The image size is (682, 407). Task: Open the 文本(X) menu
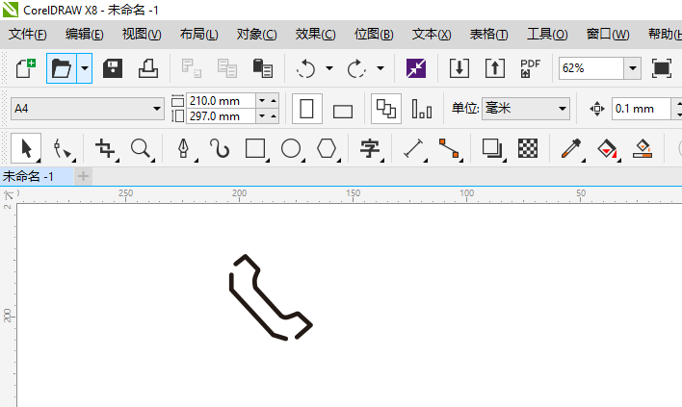(x=432, y=34)
